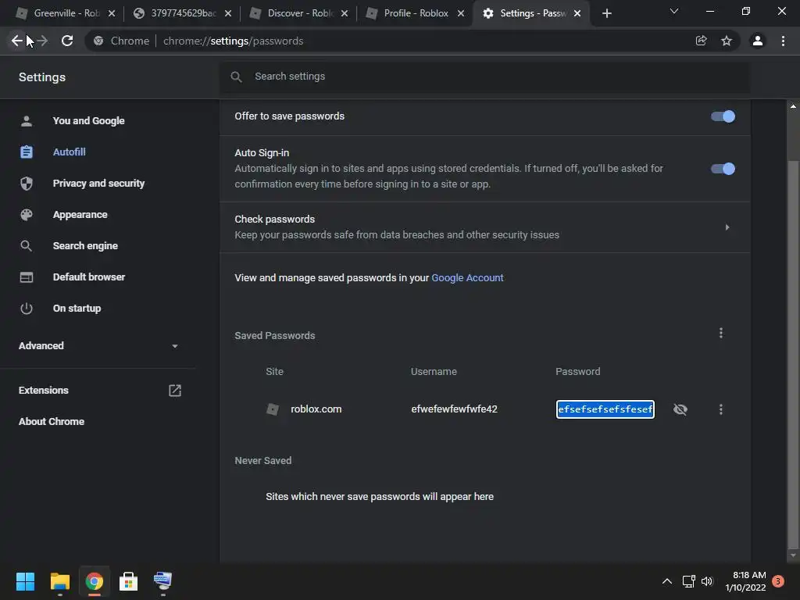
Task: Close the Greenville - Roblox tab
Action: tap(112, 13)
